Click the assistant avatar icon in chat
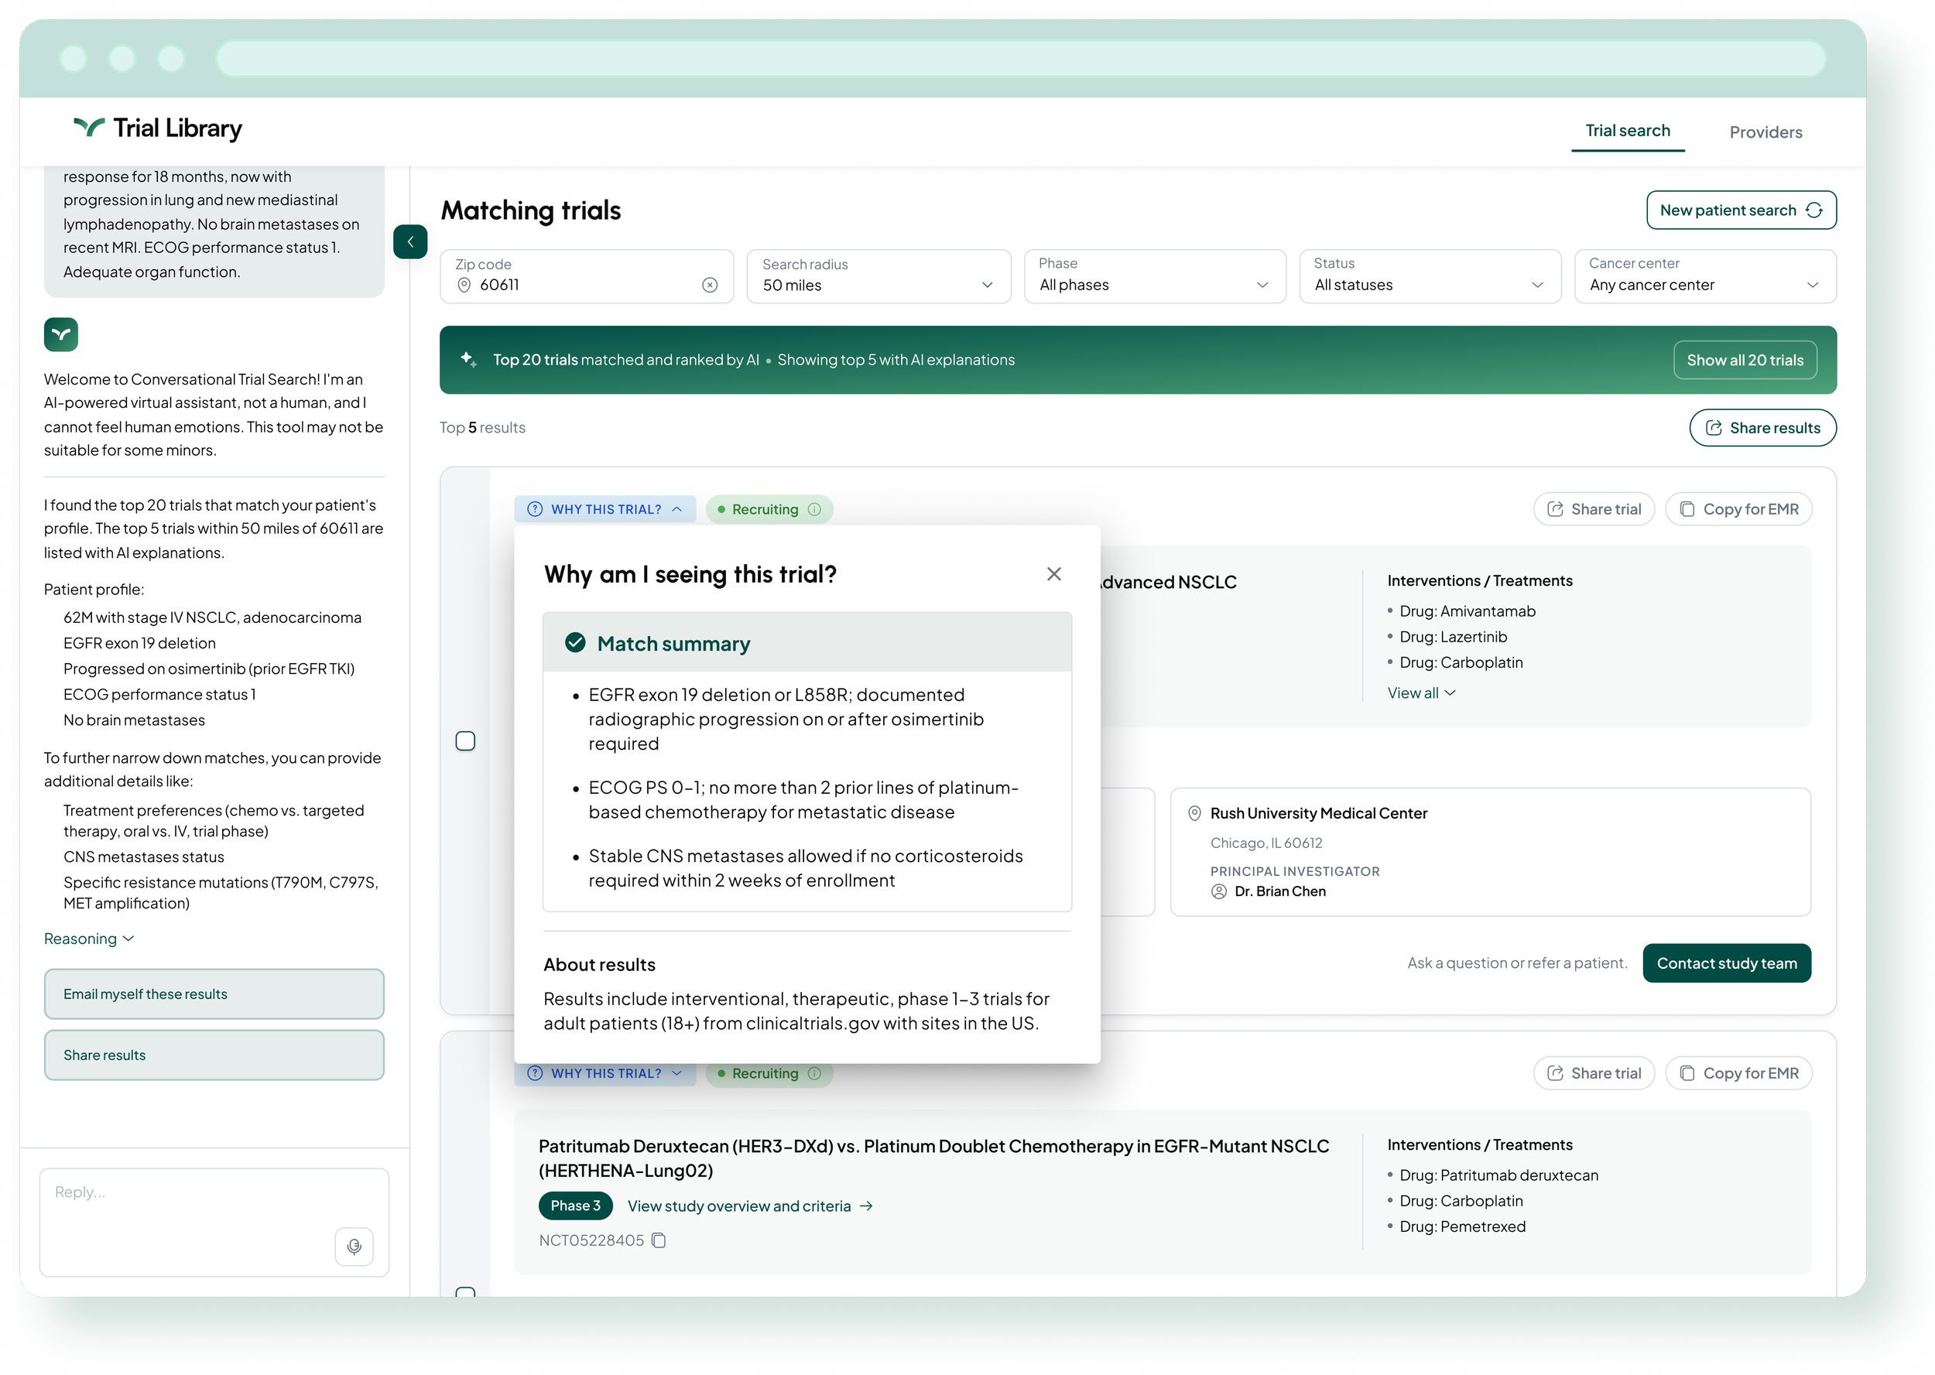The width and height of the screenshot is (1935, 1375). point(61,334)
